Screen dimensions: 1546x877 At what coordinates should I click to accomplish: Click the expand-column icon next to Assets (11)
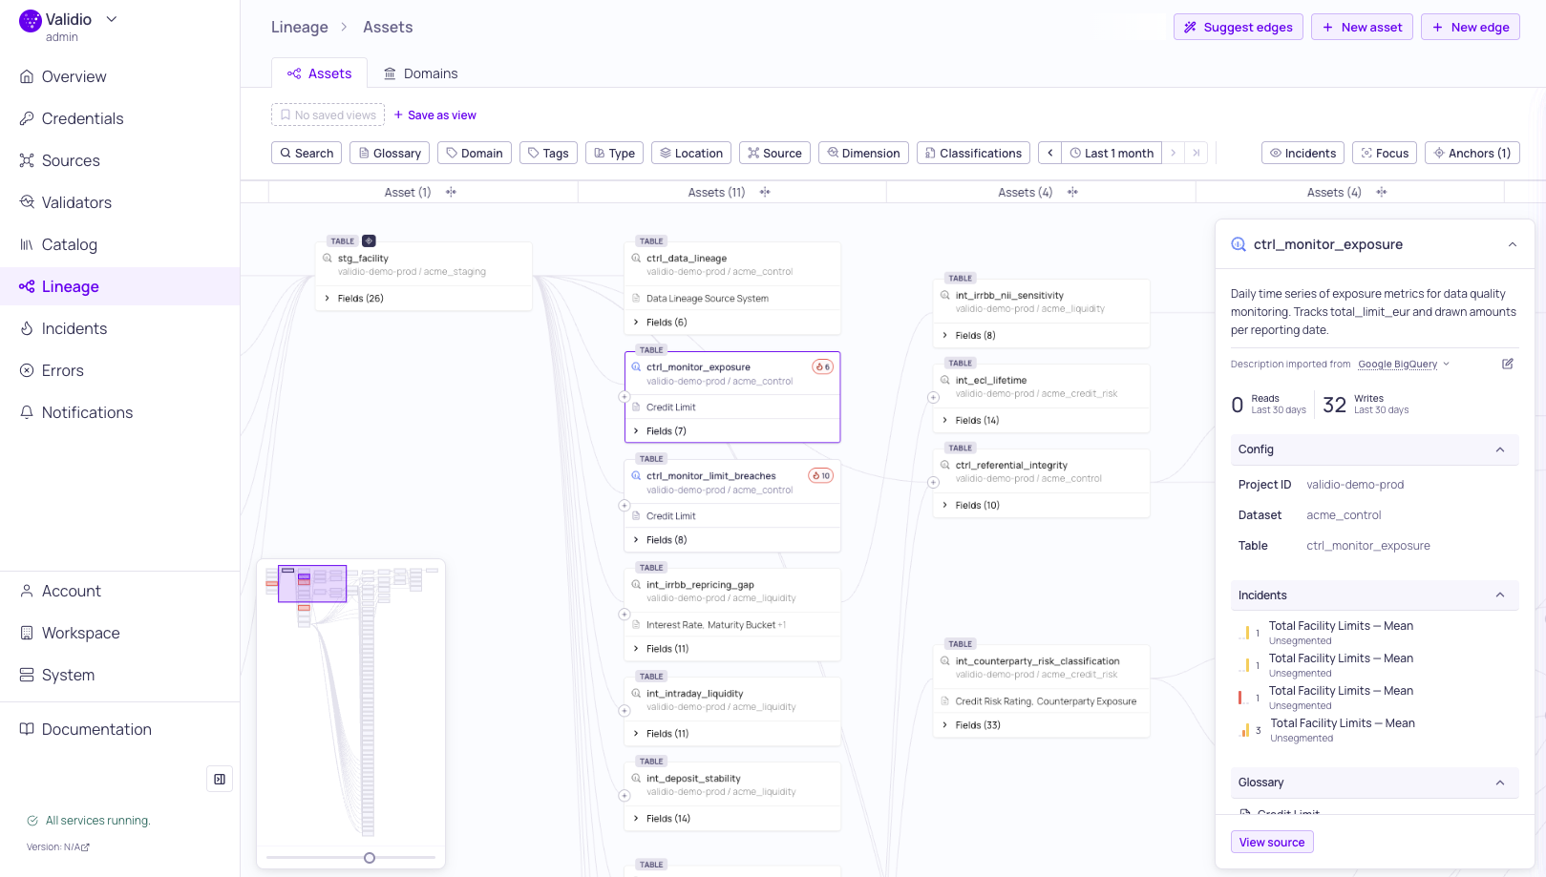coord(765,193)
